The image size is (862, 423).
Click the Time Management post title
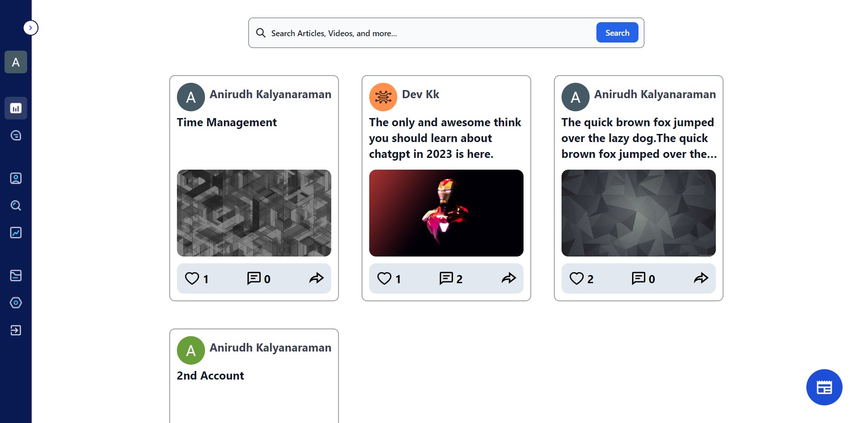[227, 123]
